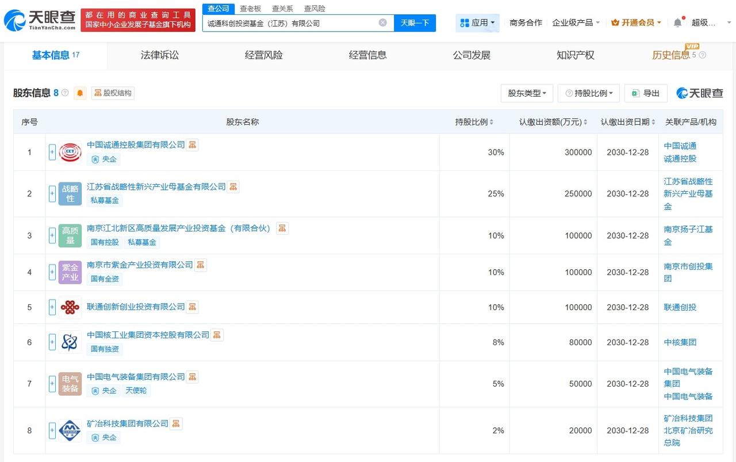Select the 查老板 search tab
Viewport: 736px width, 462px height.
coord(250,9)
